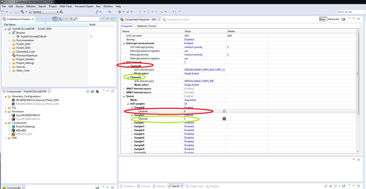The height and width of the screenshot is (189, 366).
Task: Toggle Sample5 Disabled value
Action: point(189,134)
